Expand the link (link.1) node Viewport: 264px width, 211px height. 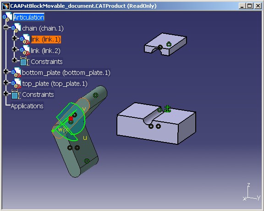coord(15,38)
